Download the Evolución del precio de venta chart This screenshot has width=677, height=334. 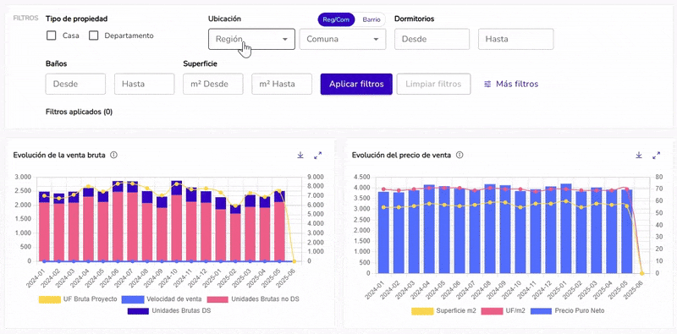tap(639, 155)
